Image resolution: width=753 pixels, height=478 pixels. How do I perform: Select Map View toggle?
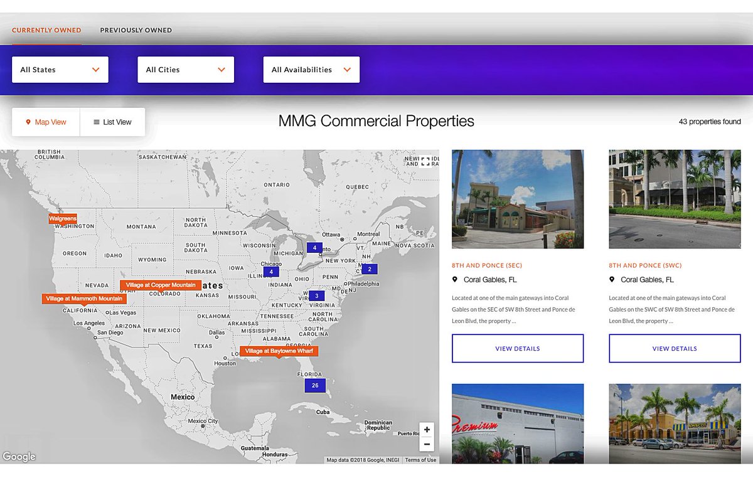[46, 122]
